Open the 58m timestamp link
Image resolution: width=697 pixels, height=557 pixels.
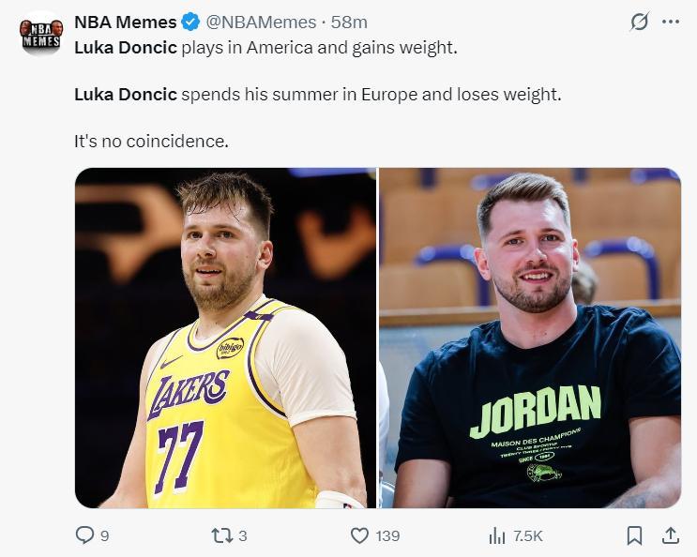tap(351, 22)
